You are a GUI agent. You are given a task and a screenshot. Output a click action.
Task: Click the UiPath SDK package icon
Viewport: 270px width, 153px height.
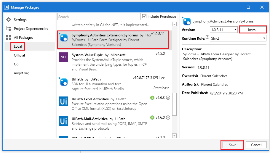click(x=63, y=82)
